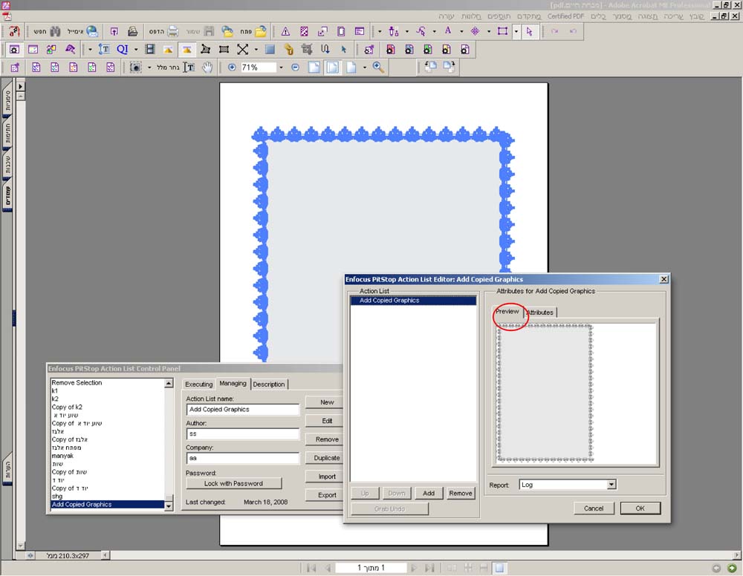The height and width of the screenshot is (576, 743).
Task: Click the filmstrip icon in the toolbar
Action: (150, 50)
